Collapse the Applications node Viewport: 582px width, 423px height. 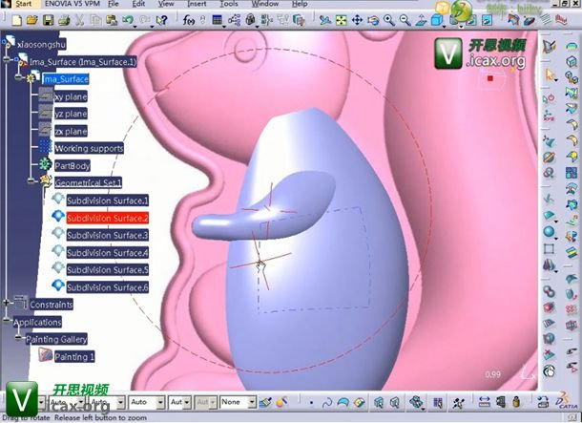coord(7,320)
